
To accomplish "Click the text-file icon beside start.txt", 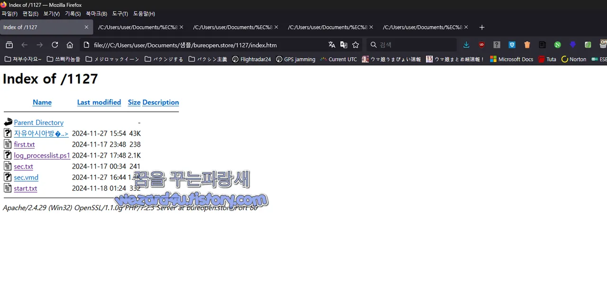I will [8, 188].
